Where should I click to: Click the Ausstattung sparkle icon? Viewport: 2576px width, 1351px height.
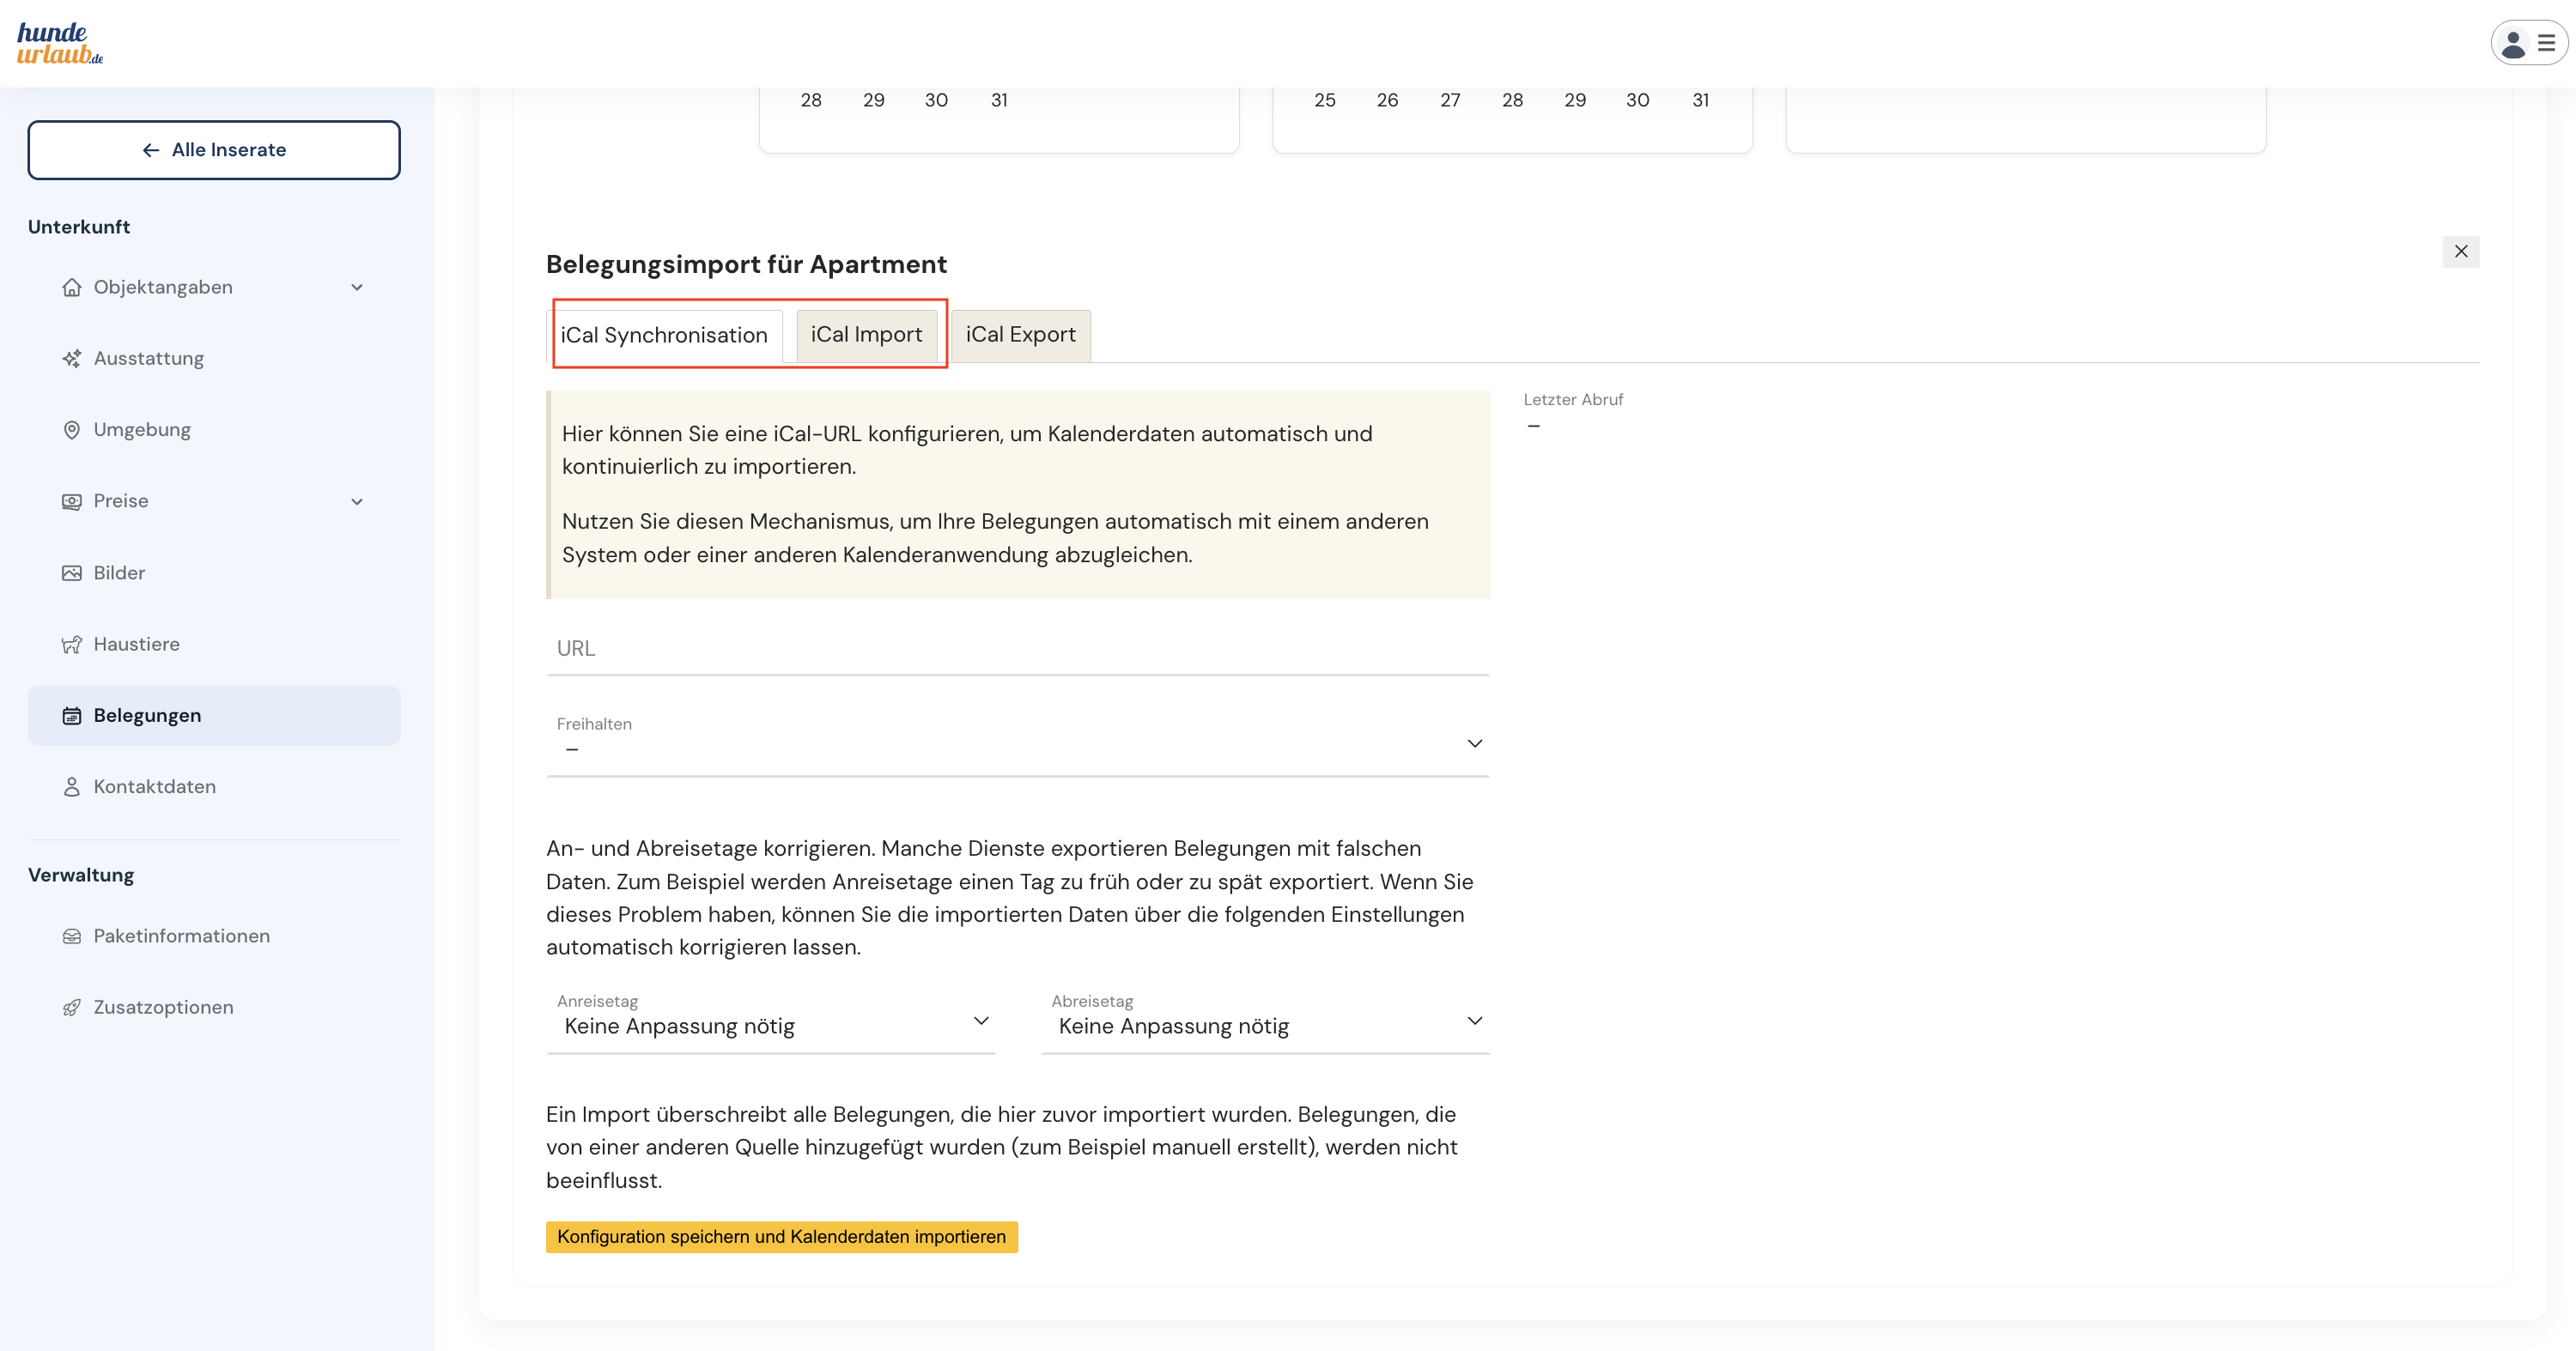[x=71, y=359]
